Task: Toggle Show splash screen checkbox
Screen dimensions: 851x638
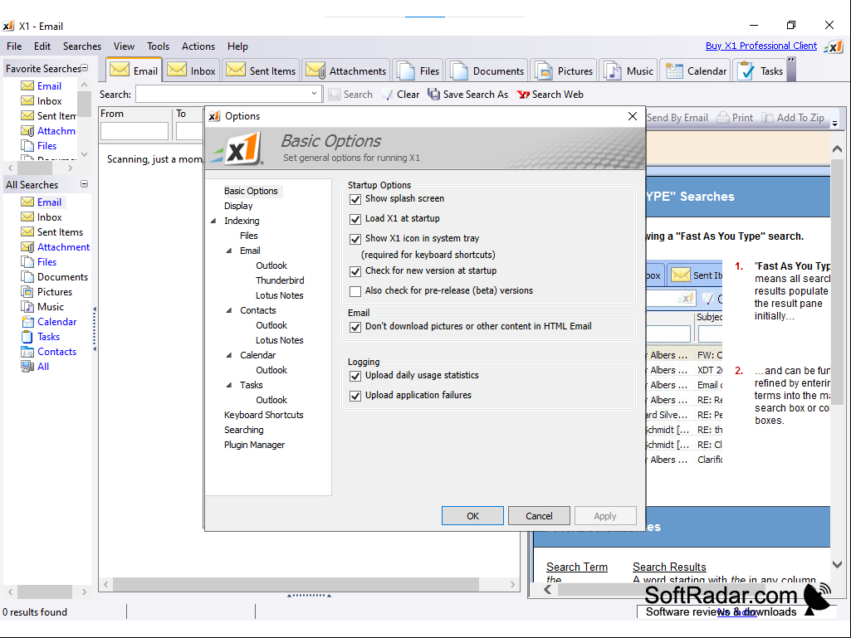Action: pos(355,199)
